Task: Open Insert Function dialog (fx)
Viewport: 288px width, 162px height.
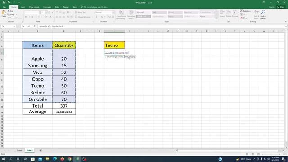Action: (34, 26)
